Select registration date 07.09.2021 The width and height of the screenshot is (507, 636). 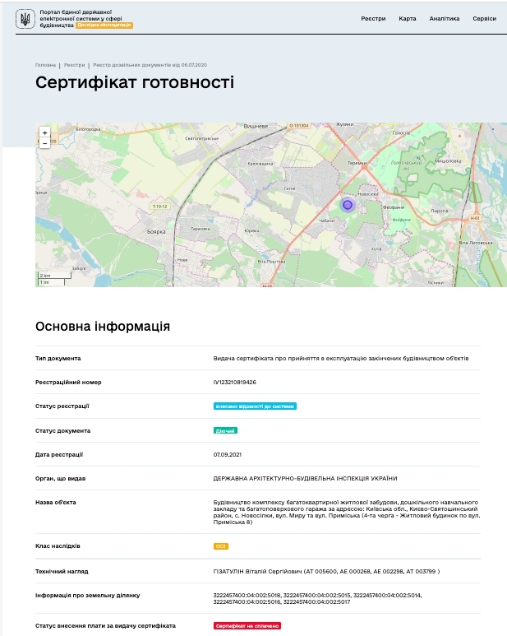[227, 455]
